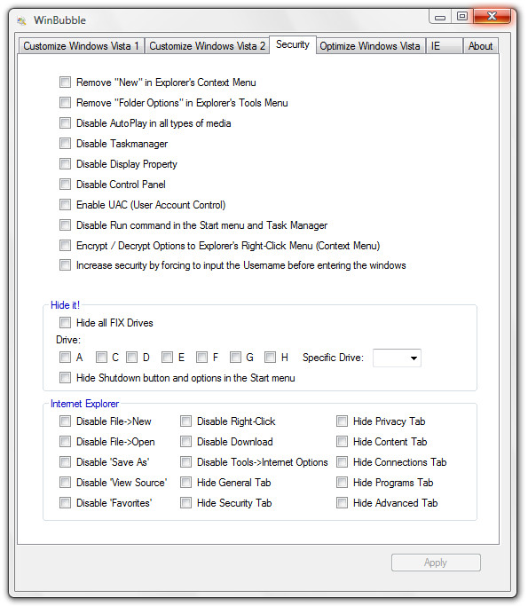Check the drive D box
Screen dimensions: 528x606
(132, 357)
